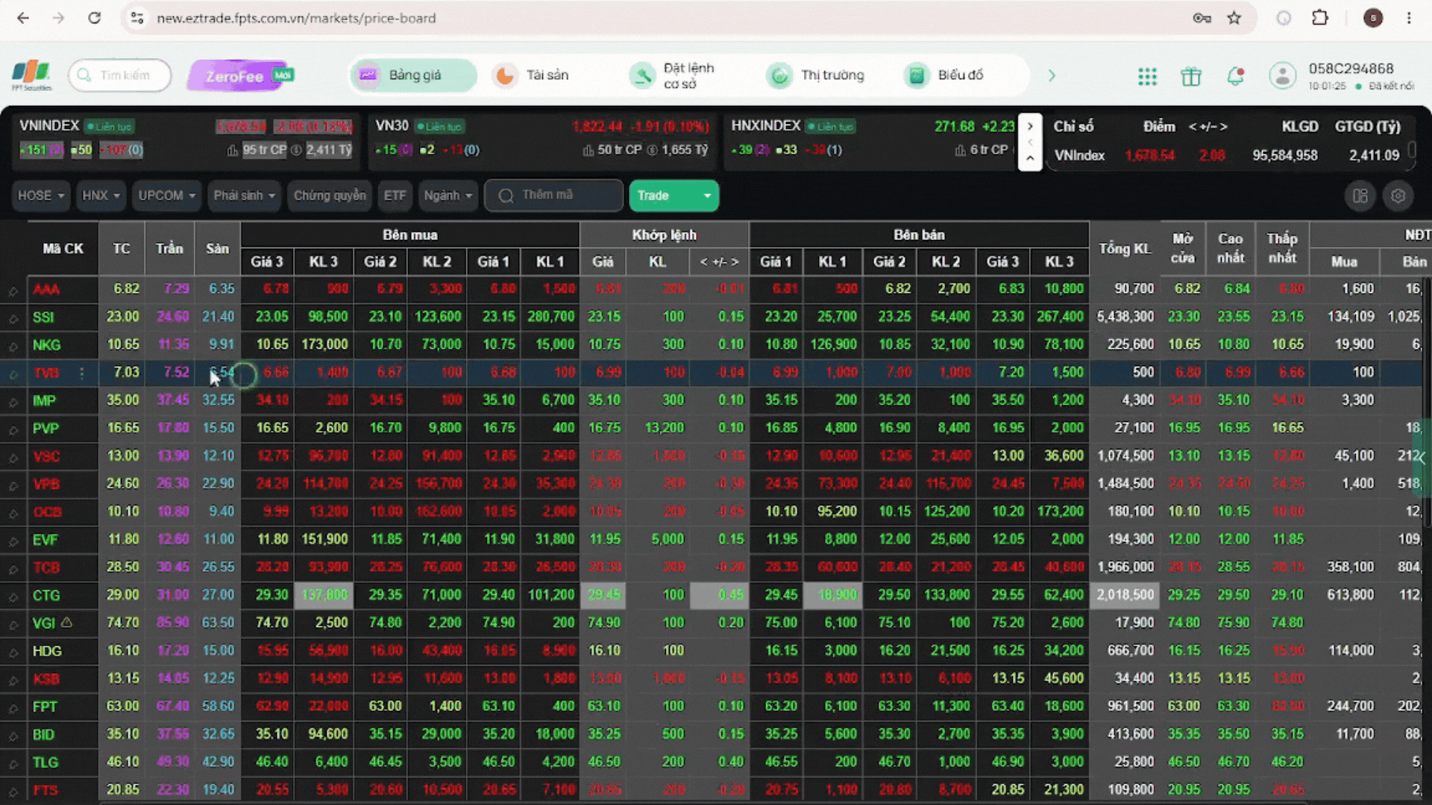Pin the SSI stock row

pos(13,318)
